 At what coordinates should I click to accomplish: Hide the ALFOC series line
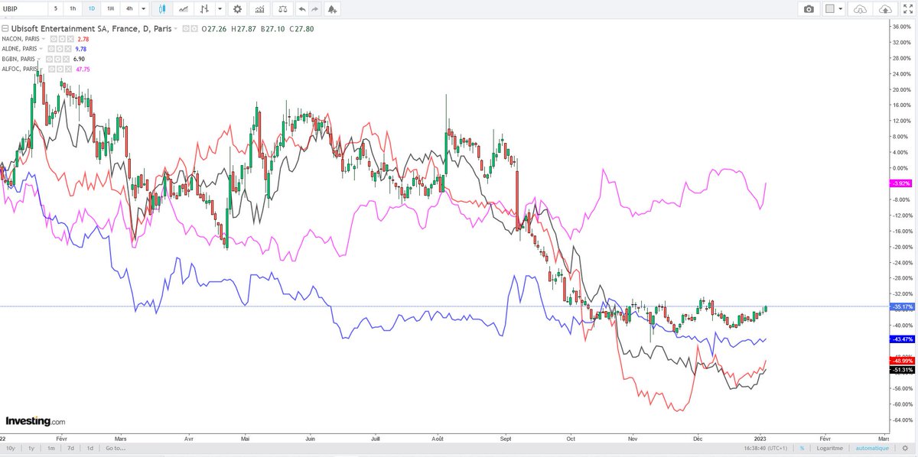point(51,69)
